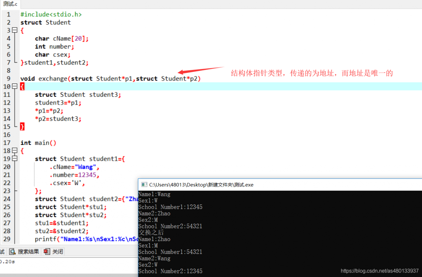Click console output Name2:Zhao

(x=154, y=213)
